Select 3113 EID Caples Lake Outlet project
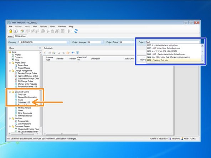The image size is (211, 158). 174,54
